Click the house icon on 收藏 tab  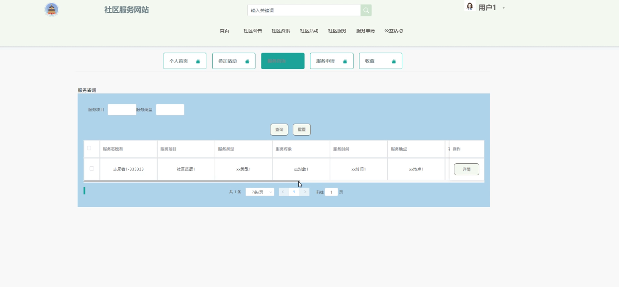[x=394, y=62]
